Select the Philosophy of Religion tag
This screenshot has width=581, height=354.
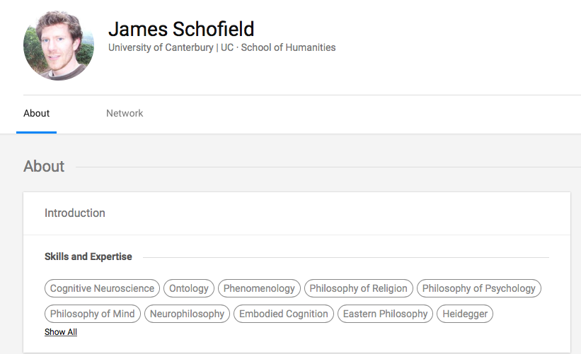358,288
